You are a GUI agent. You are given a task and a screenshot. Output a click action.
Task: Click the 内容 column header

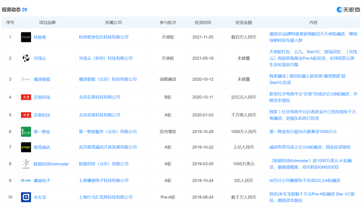(x=313, y=23)
